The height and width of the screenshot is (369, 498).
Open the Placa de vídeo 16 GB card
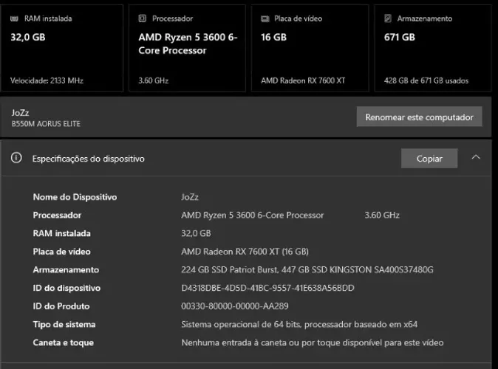[310, 48]
